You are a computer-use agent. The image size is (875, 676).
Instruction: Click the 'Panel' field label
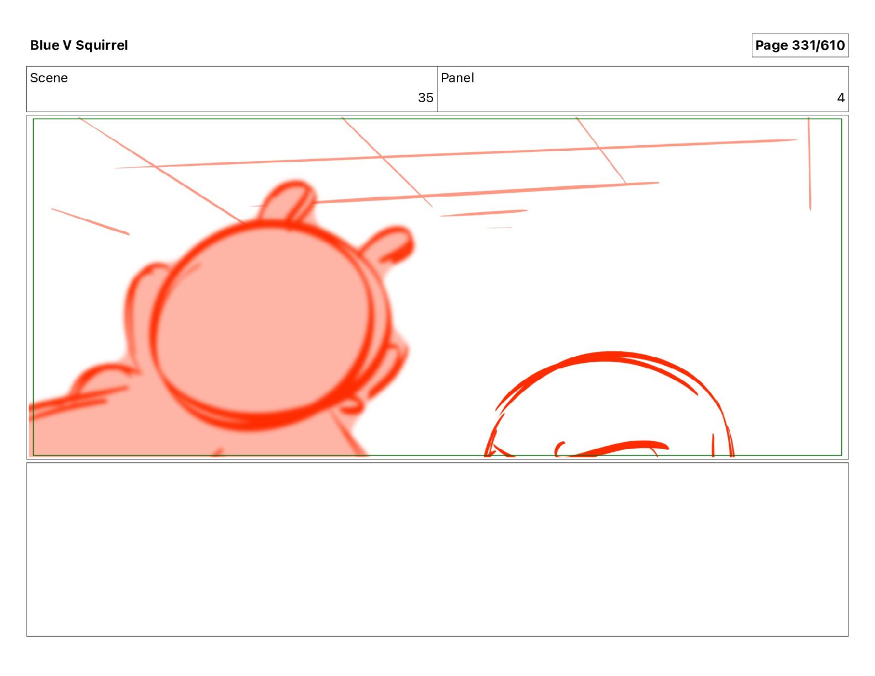pyautogui.click(x=457, y=78)
